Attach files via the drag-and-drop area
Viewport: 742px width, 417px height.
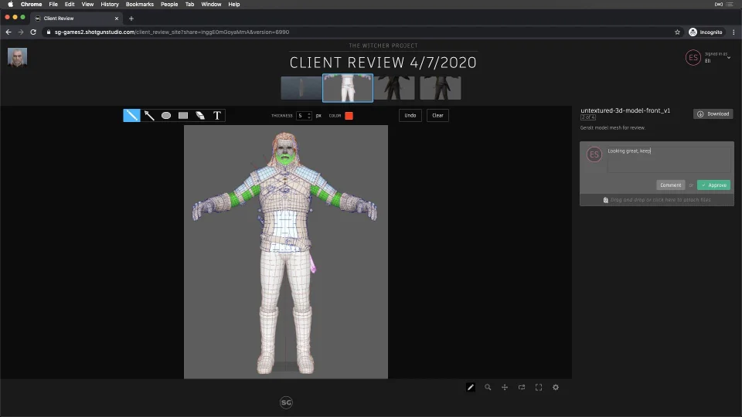click(x=657, y=200)
